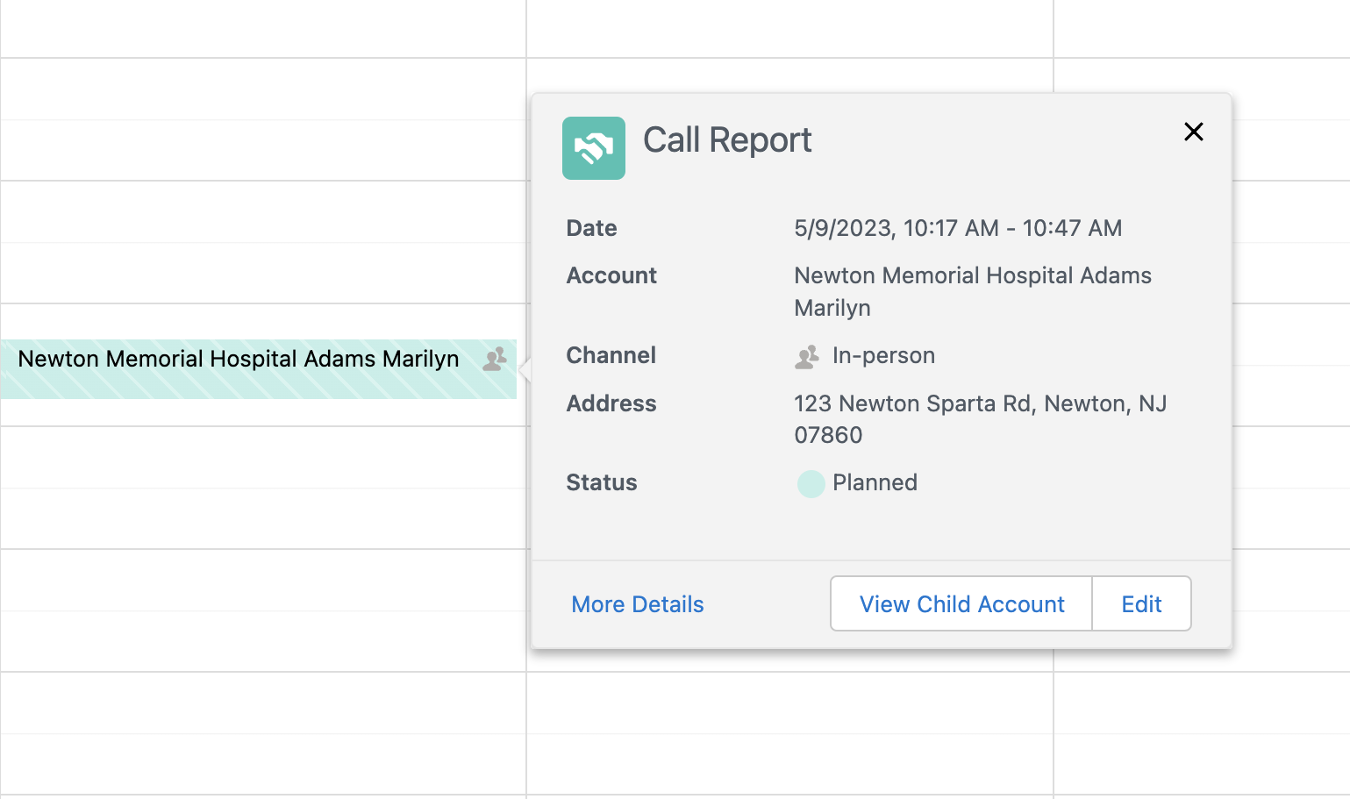Click the Account field label
The width and height of the screenshot is (1350, 799).
coord(611,276)
